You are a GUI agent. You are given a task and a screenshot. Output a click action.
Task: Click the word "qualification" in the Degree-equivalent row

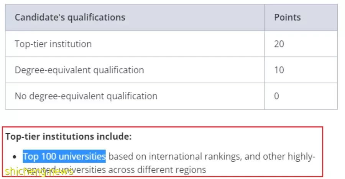click(x=119, y=70)
